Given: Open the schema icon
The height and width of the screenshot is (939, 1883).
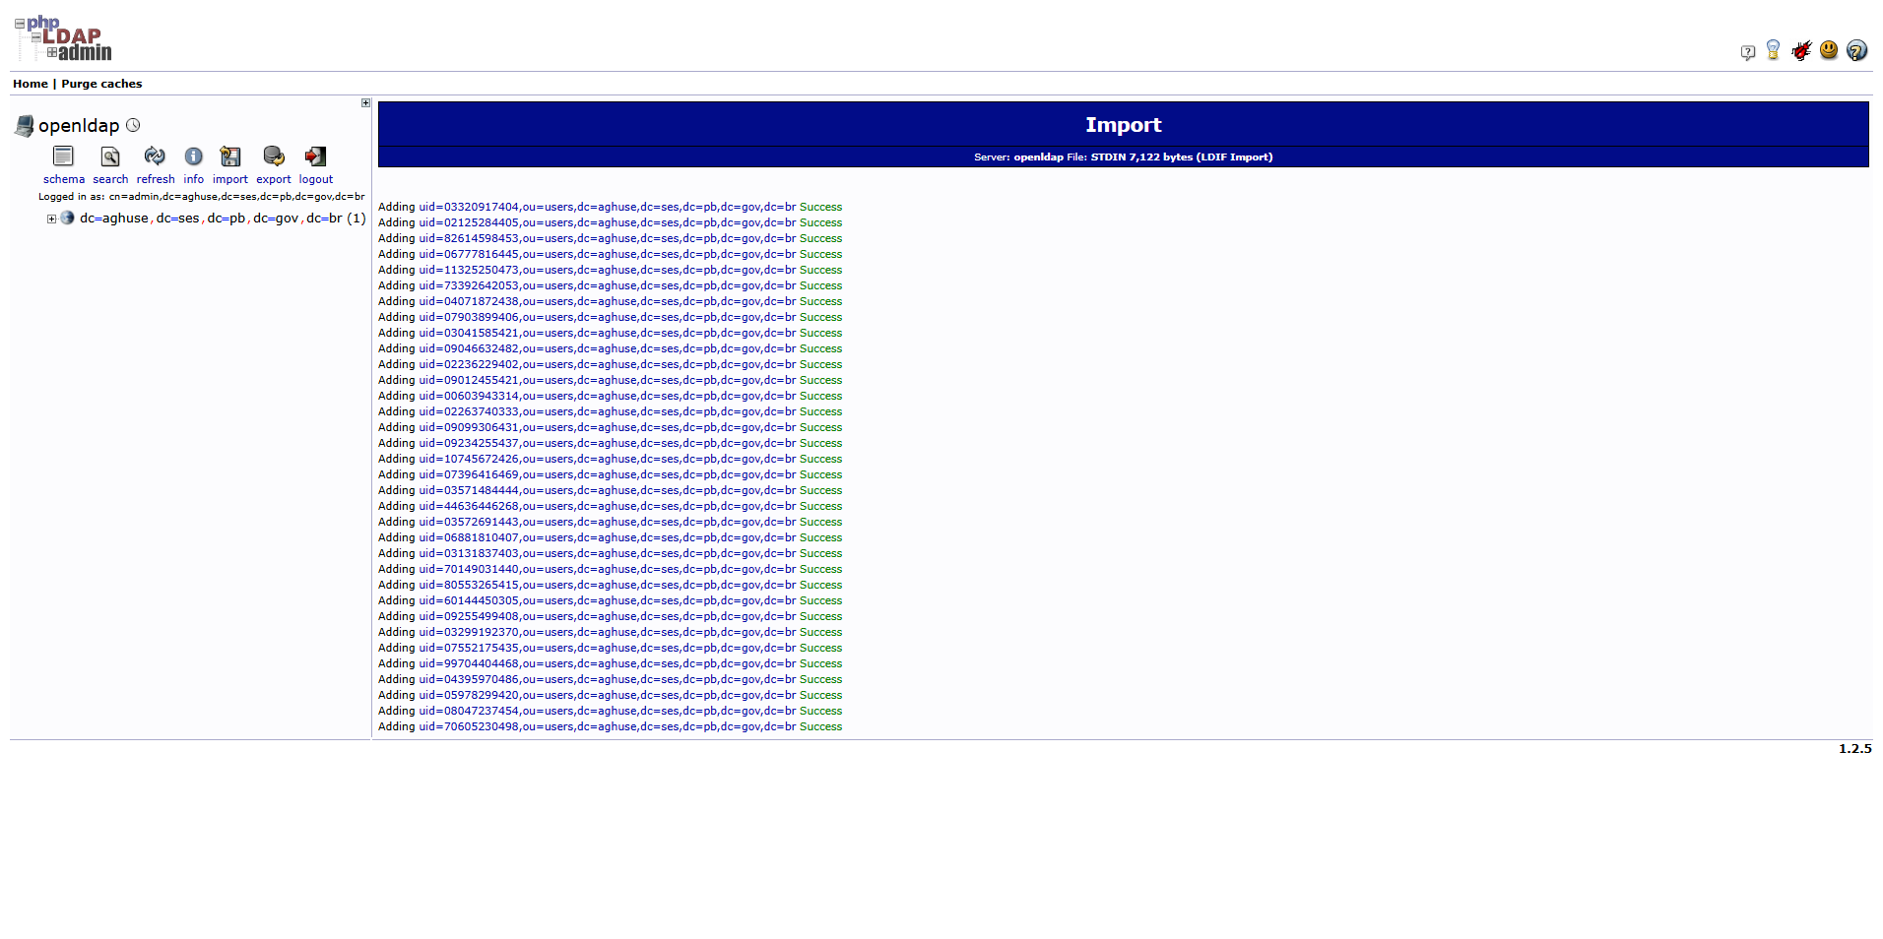Looking at the screenshot, I should pyautogui.click(x=63, y=156).
